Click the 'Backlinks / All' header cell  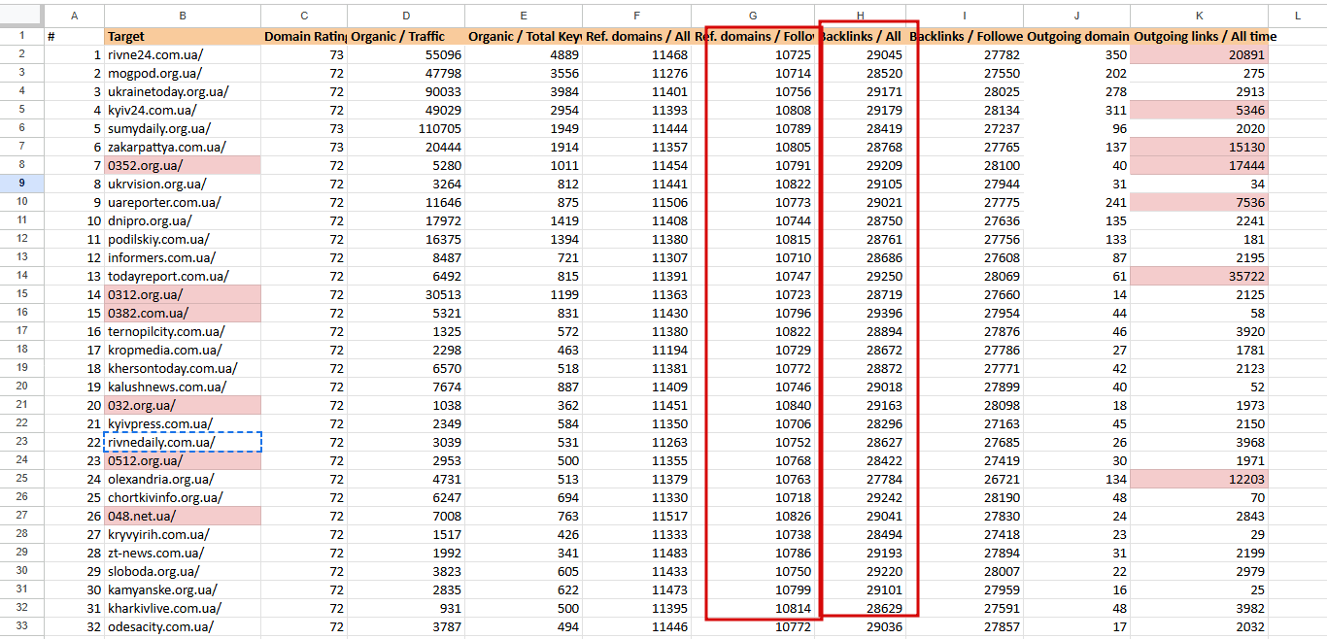pos(861,36)
